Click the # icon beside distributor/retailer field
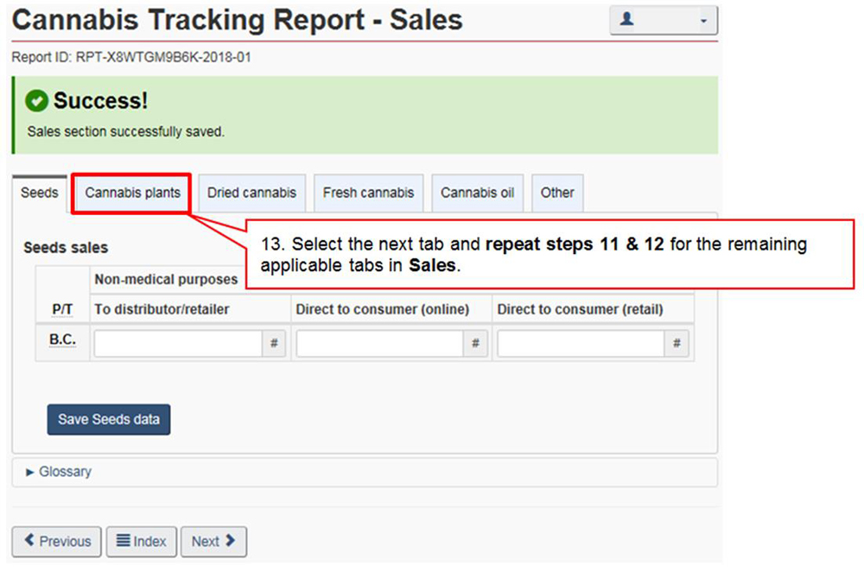Screen dimensions: 864x571 pyautogui.click(x=274, y=344)
